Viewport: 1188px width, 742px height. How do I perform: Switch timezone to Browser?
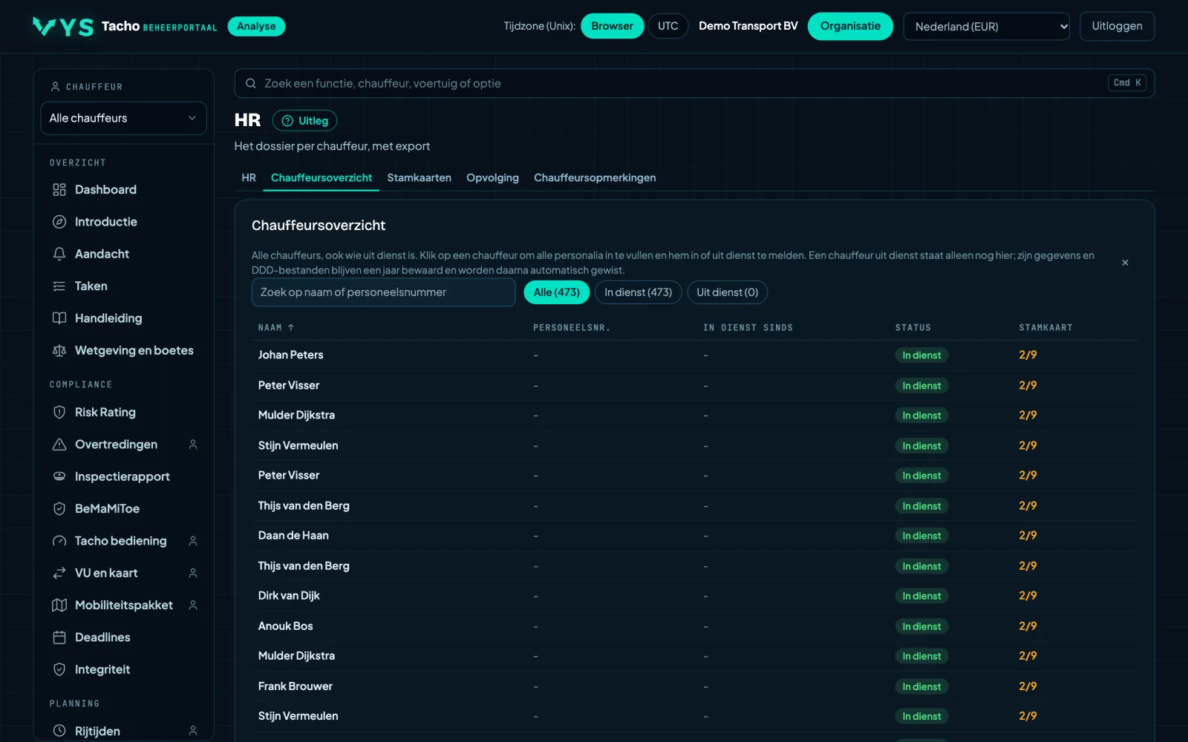(x=612, y=26)
